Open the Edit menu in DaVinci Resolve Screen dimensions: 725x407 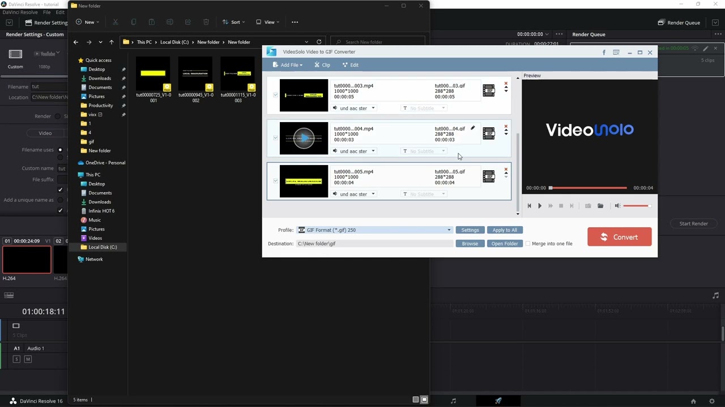[60, 12]
